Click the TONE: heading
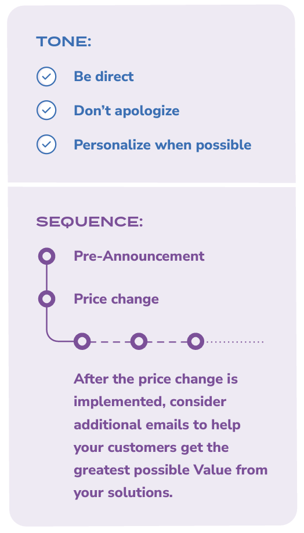The image size is (304, 533). pyautogui.click(x=64, y=42)
